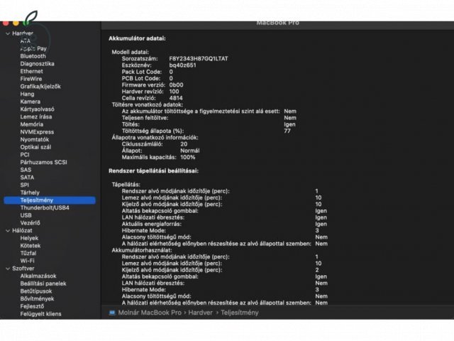Click Aktuális energiaforrás row
Viewport: 454px width, 341px height.
coord(224,224)
